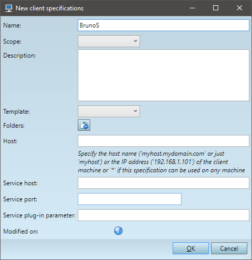Screen dimensions: 252x260
Task: Open the Scope dropdown
Action: pos(109,41)
